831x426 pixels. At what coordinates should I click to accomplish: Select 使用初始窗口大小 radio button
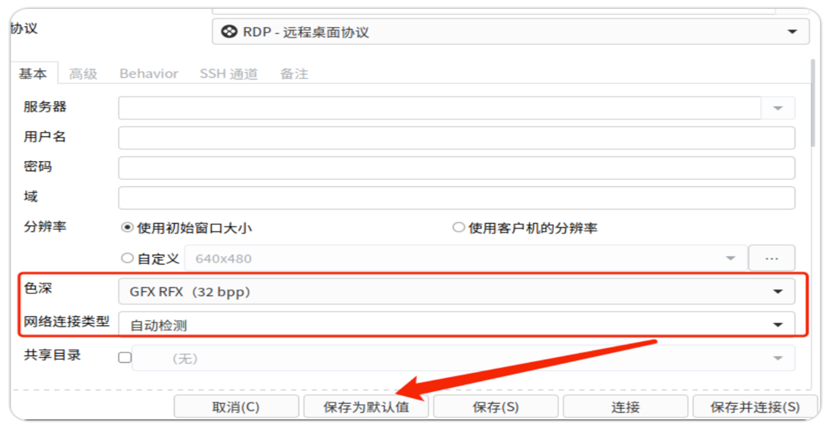[x=127, y=228]
